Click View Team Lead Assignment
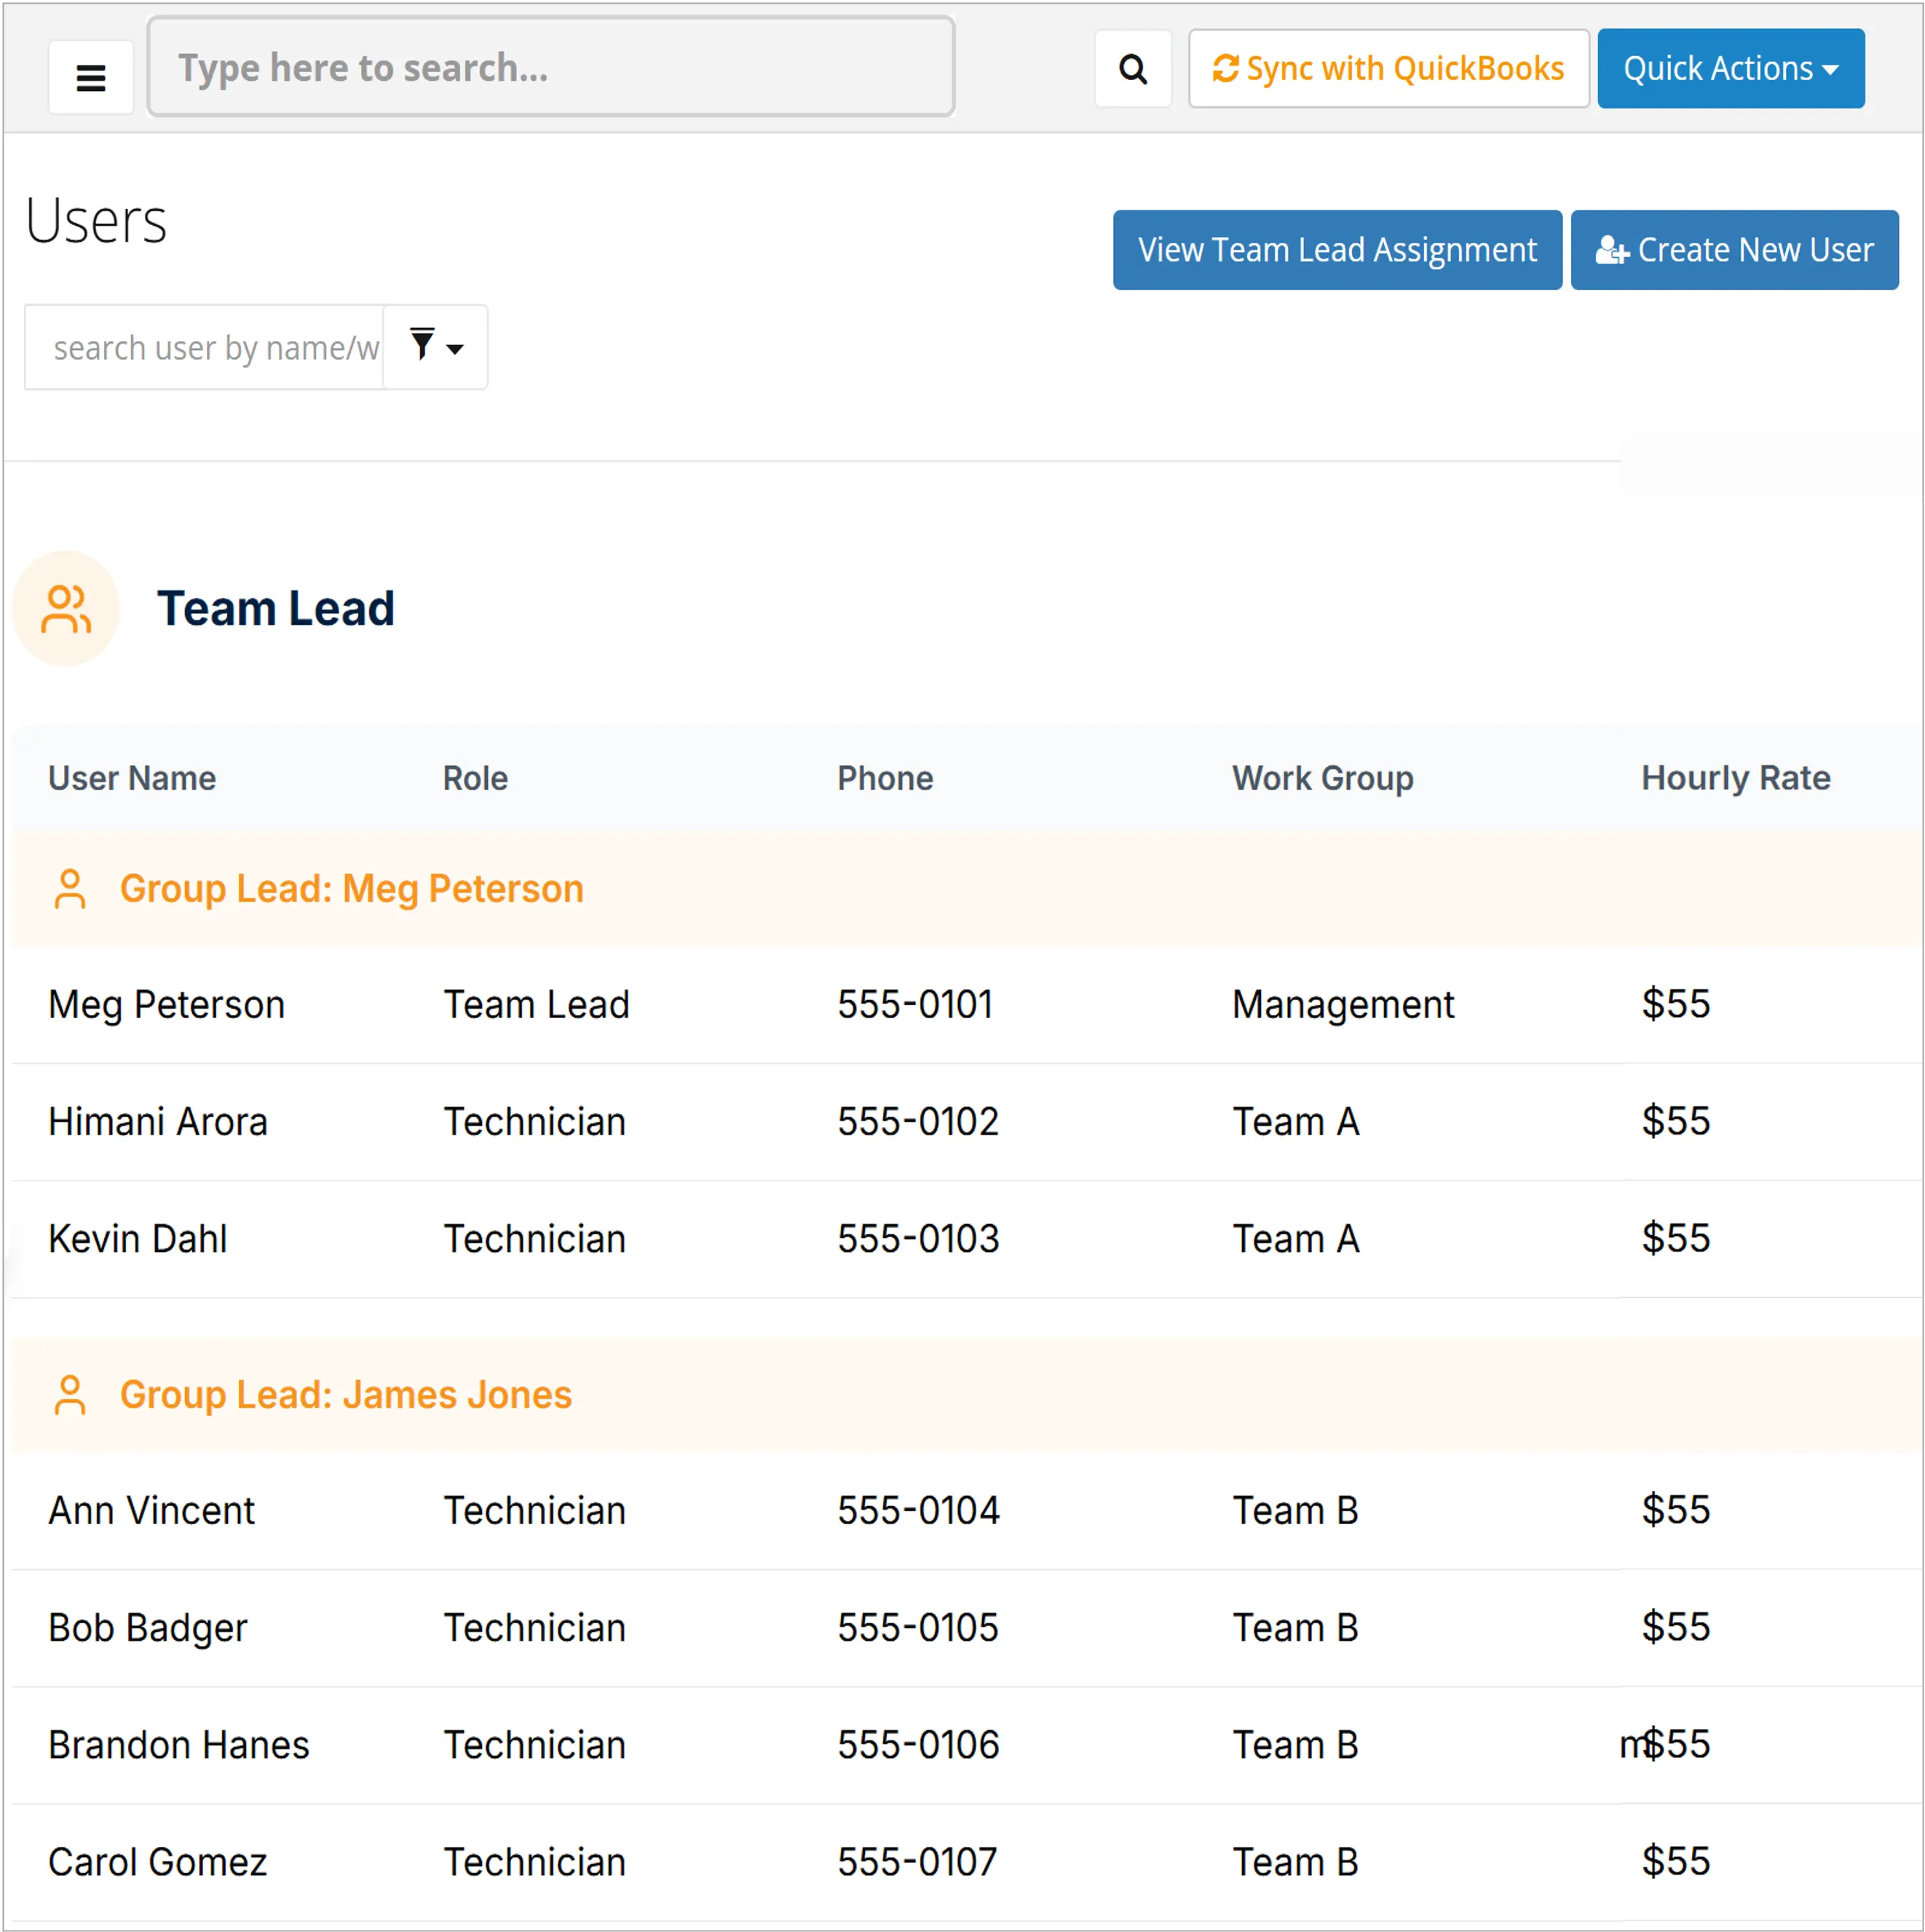This screenshot has width=1925, height=1932. pyautogui.click(x=1337, y=250)
